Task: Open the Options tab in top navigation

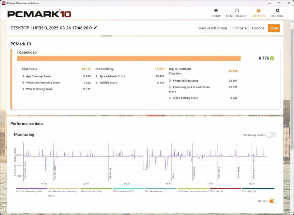Action: tap(277, 13)
